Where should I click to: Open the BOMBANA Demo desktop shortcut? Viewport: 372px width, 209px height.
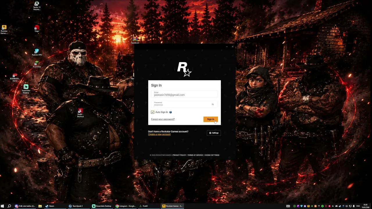coord(15,78)
